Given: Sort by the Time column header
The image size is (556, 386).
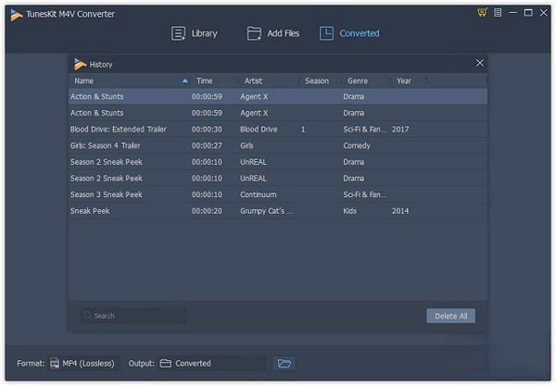Looking at the screenshot, I should [204, 81].
